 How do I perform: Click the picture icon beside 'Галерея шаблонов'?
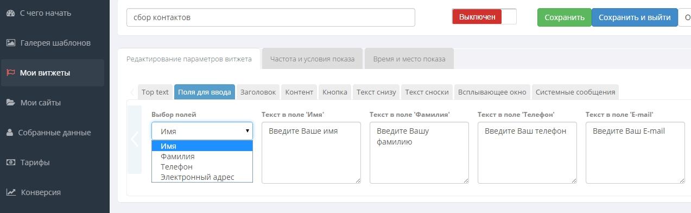(x=11, y=43)
